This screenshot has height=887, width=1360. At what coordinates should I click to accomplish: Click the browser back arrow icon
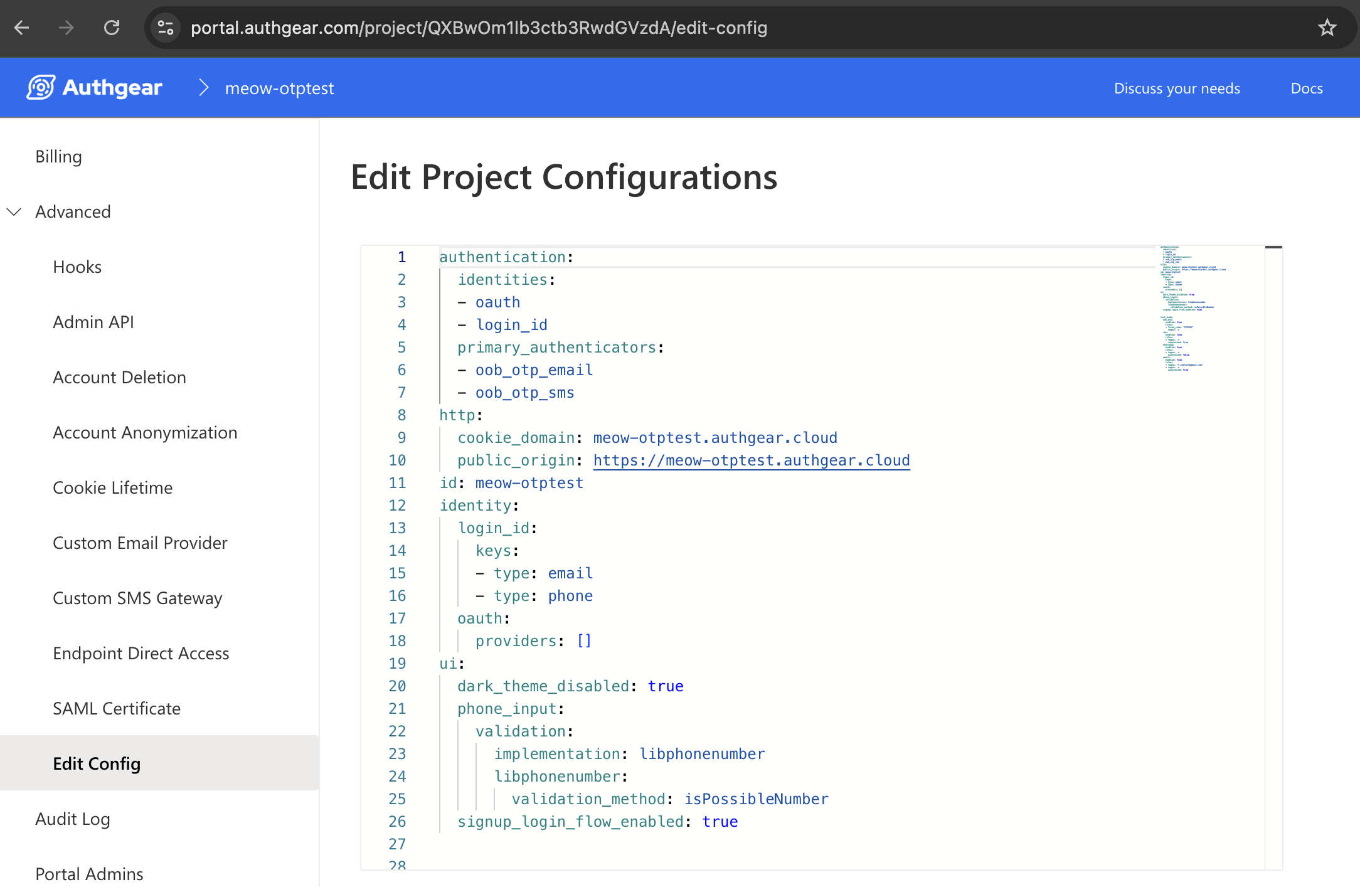coord(22,28)
